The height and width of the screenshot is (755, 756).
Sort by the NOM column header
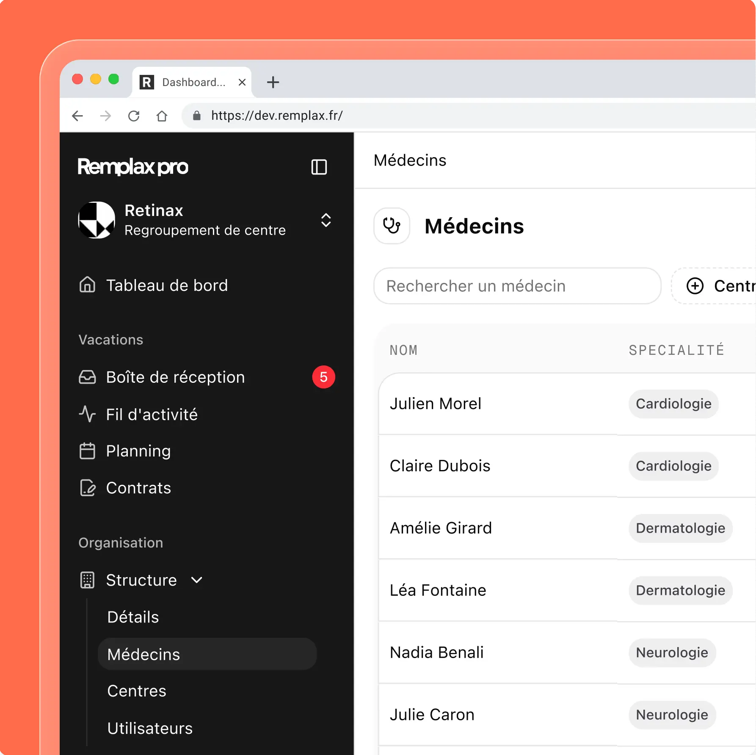pos(404,350)
